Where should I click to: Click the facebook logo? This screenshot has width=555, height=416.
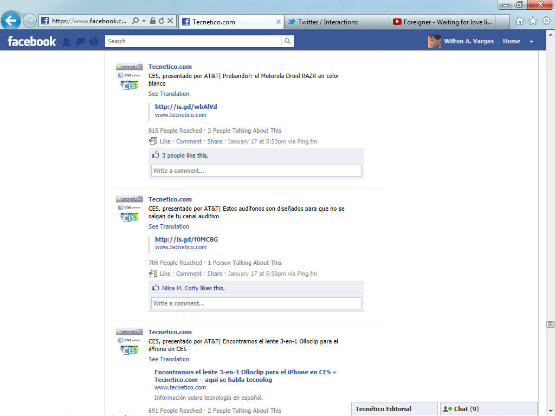[31, 41]
